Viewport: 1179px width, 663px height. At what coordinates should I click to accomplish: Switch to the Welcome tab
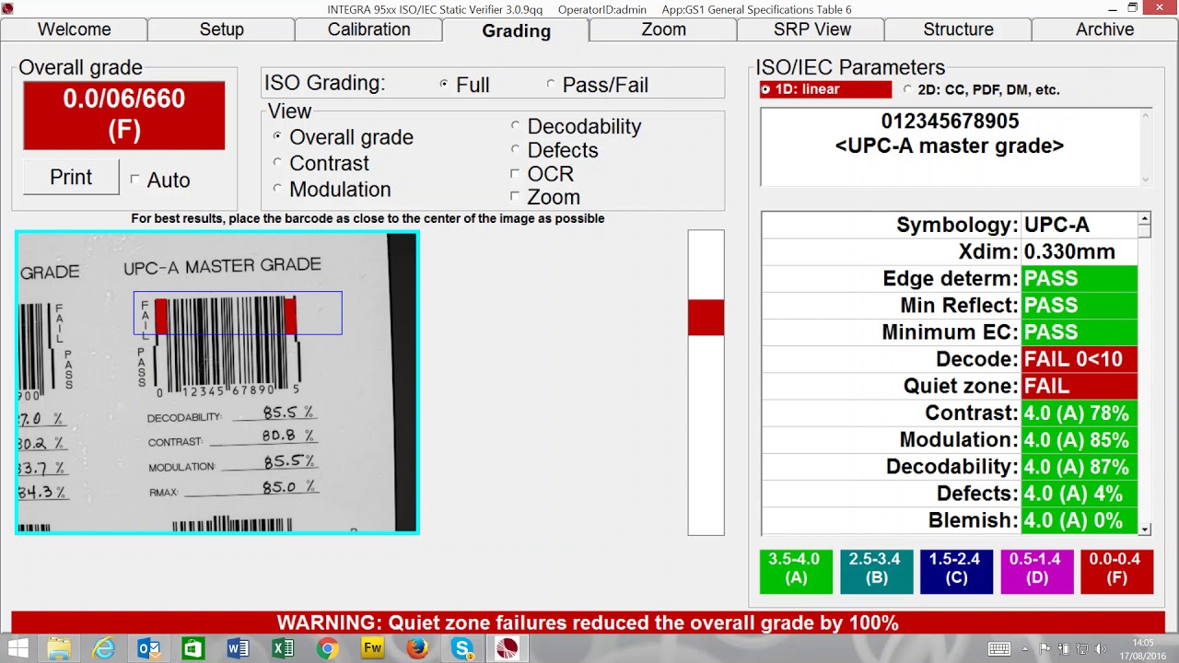click(74, 29)
